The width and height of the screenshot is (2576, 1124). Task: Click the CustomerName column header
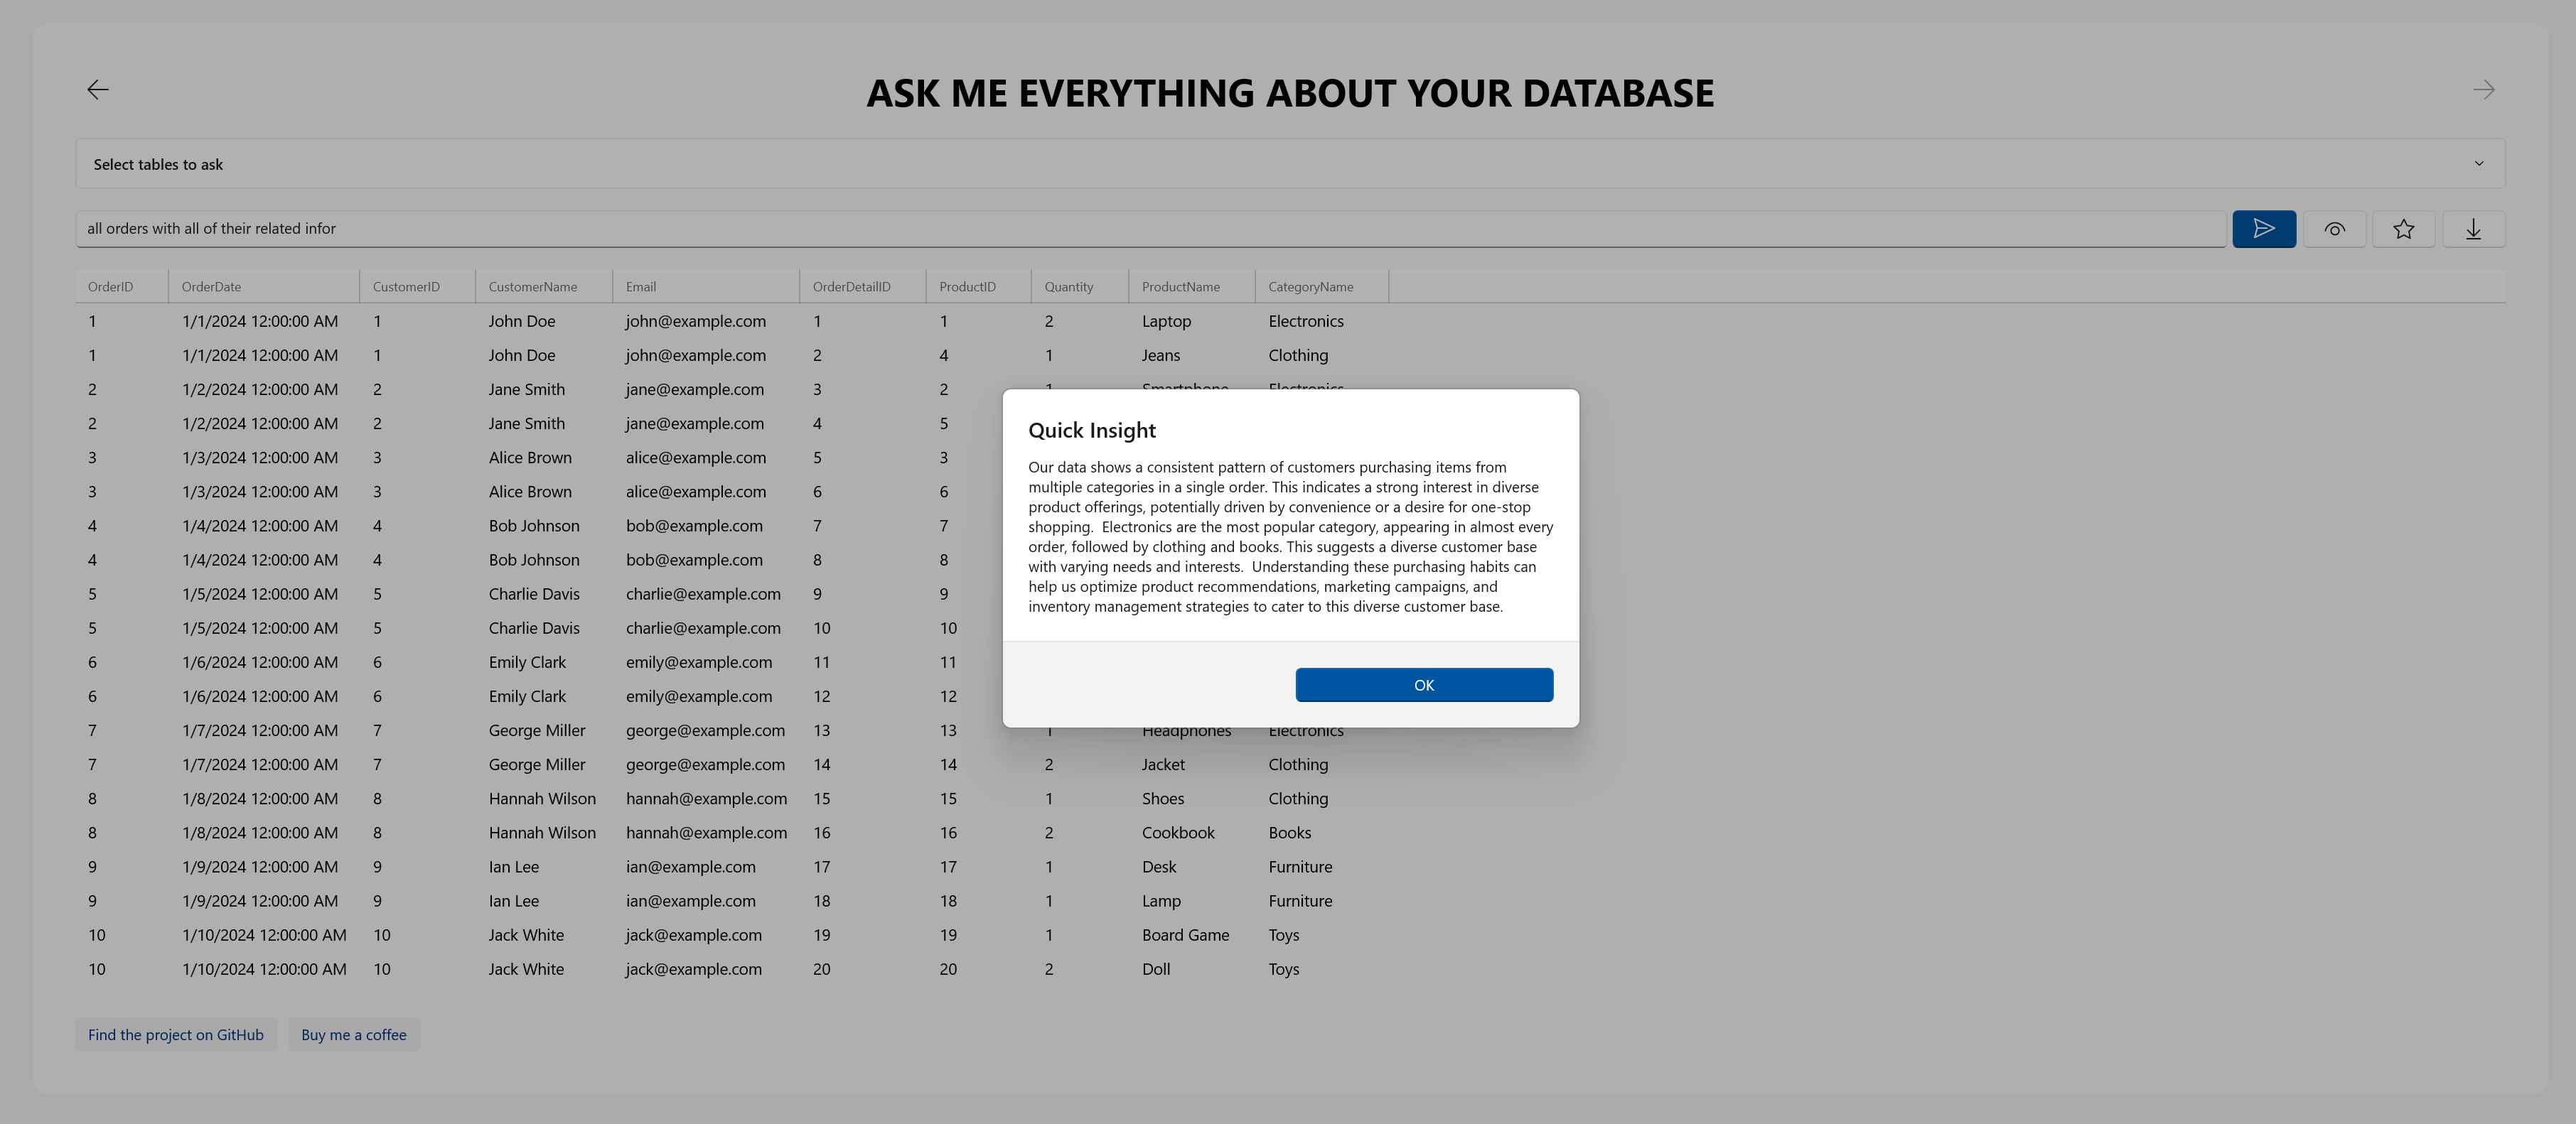(x=533, y=287)
